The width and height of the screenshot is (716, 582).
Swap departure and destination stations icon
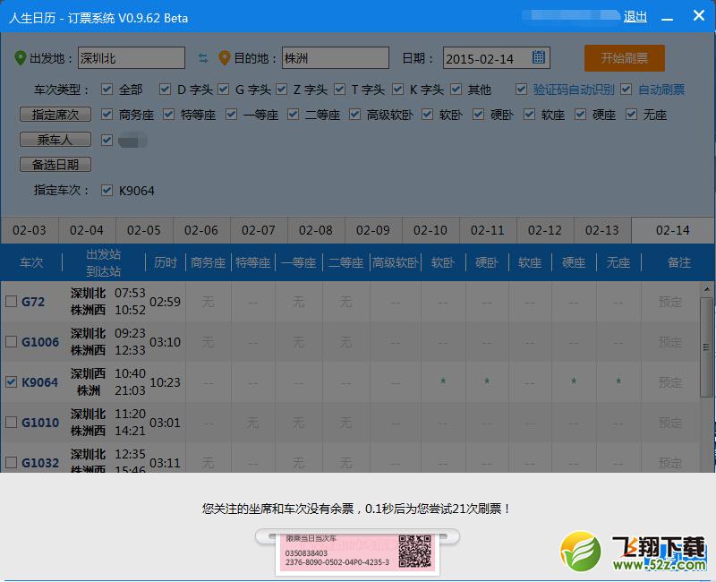(203, 58)
